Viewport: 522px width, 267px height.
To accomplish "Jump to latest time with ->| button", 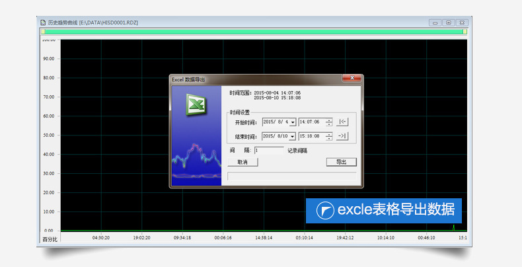I will [x=342, y=136].
